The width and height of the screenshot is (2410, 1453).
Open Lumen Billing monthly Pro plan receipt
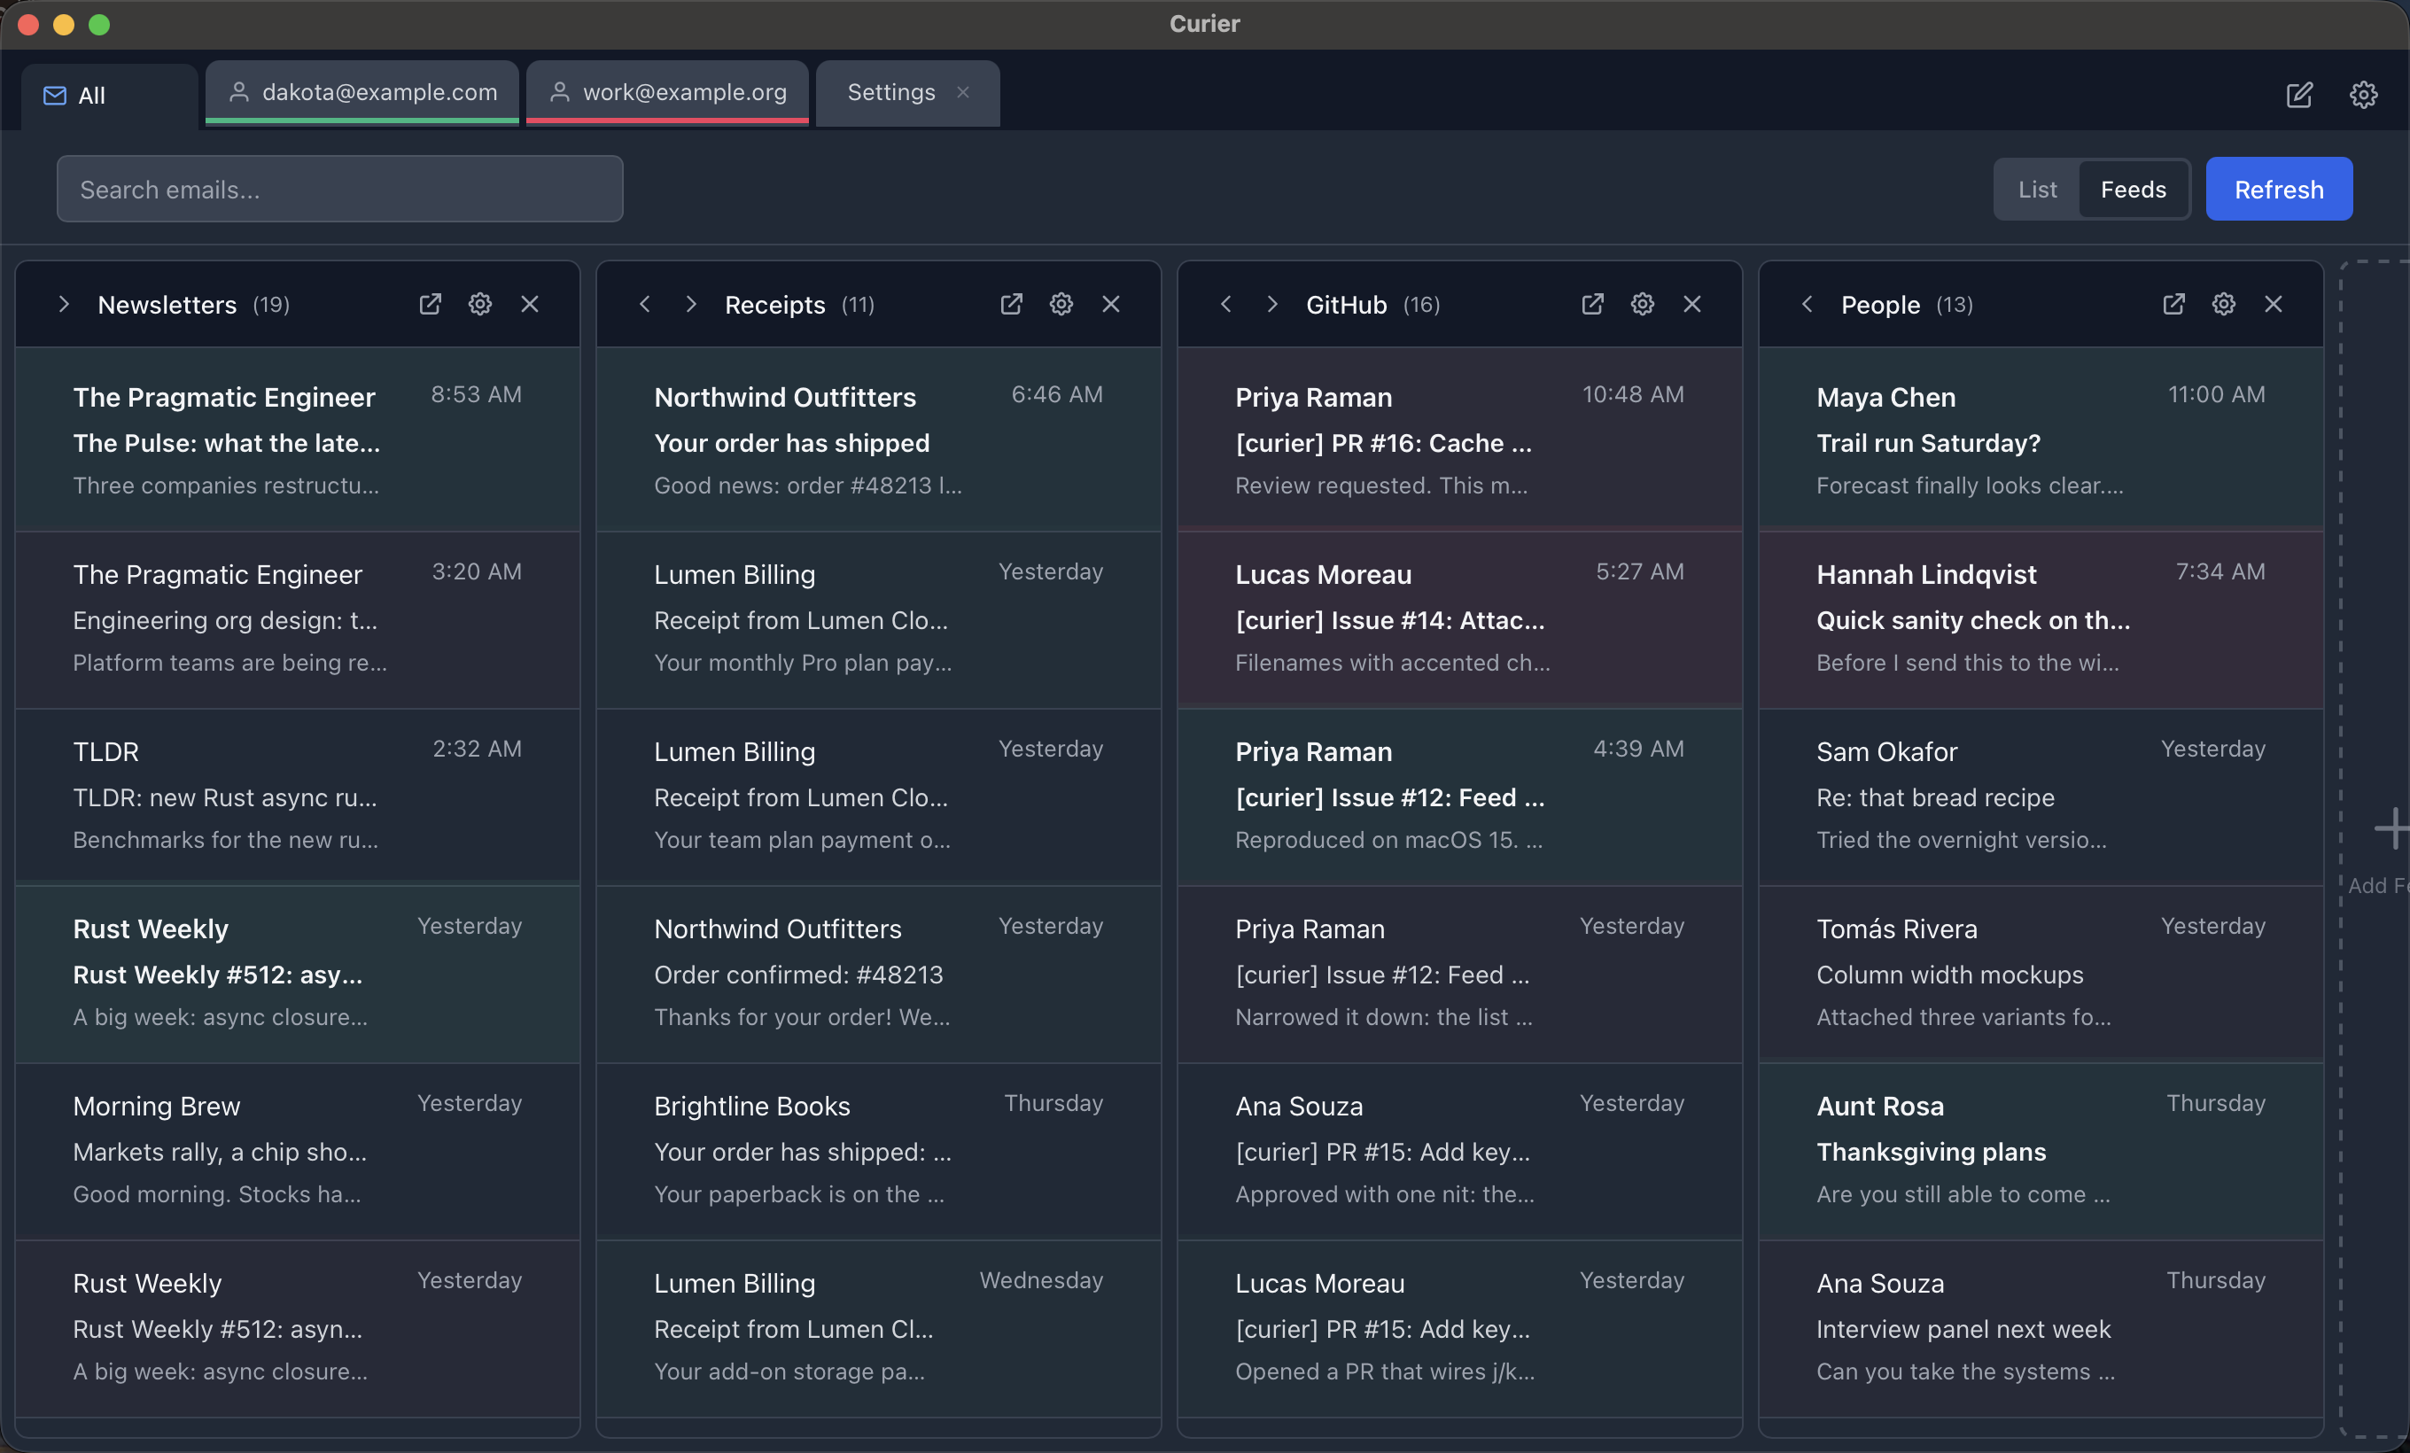[x=878, y=620]
